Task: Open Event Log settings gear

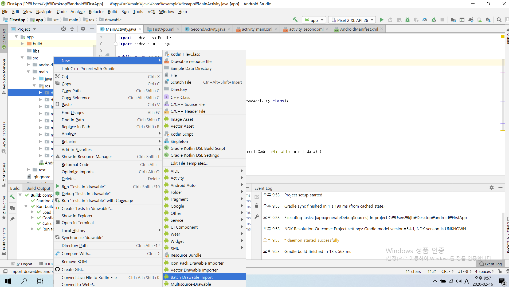Action: (492, 188)
